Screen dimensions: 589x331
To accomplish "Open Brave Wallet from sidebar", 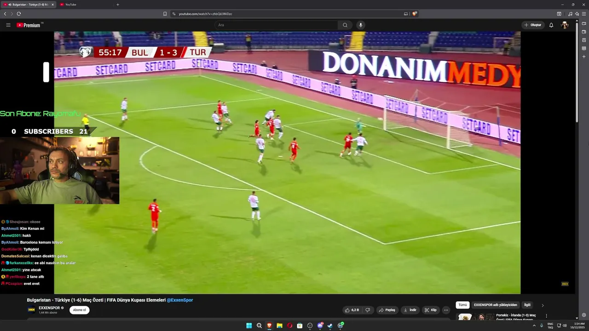I will point(584,32).
